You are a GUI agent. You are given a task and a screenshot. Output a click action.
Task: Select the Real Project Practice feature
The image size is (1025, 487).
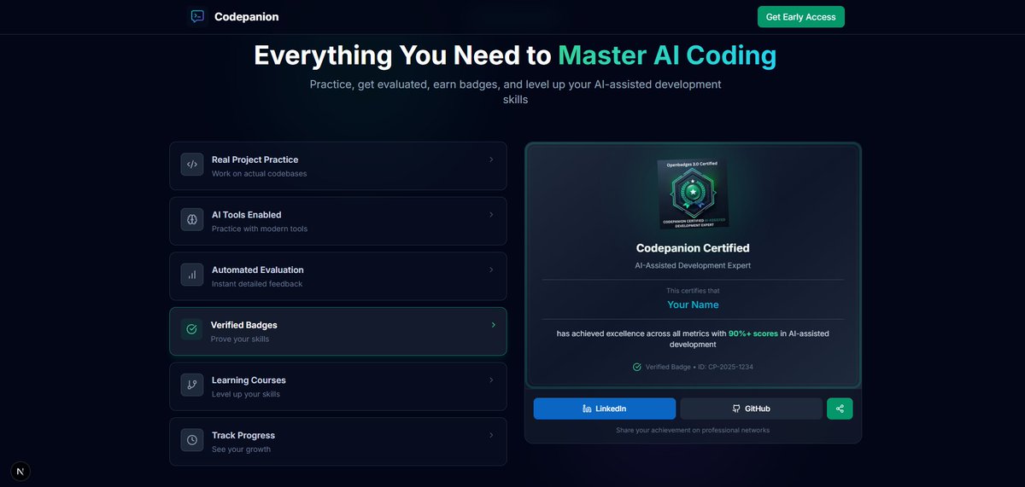(x=337, y=165)
